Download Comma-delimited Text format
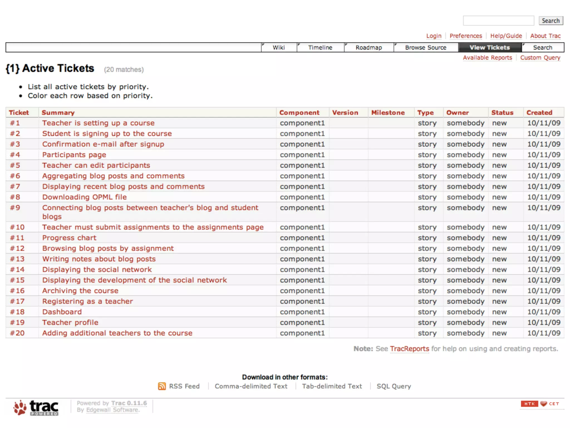Image resolution: width=570 pixels, height=428 pixels. (251, 386)
